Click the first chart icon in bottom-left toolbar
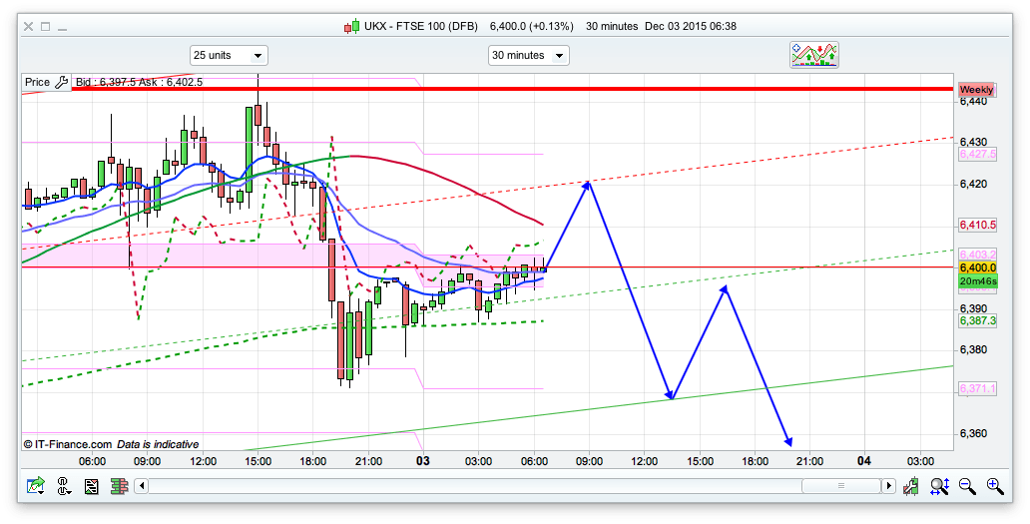Viewport: 1030px width, 524px height. (x=37, y=486)
